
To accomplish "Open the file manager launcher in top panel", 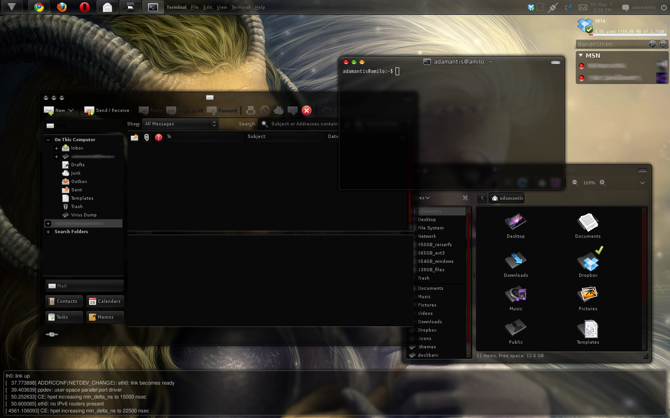I will (x=130, y=7).
